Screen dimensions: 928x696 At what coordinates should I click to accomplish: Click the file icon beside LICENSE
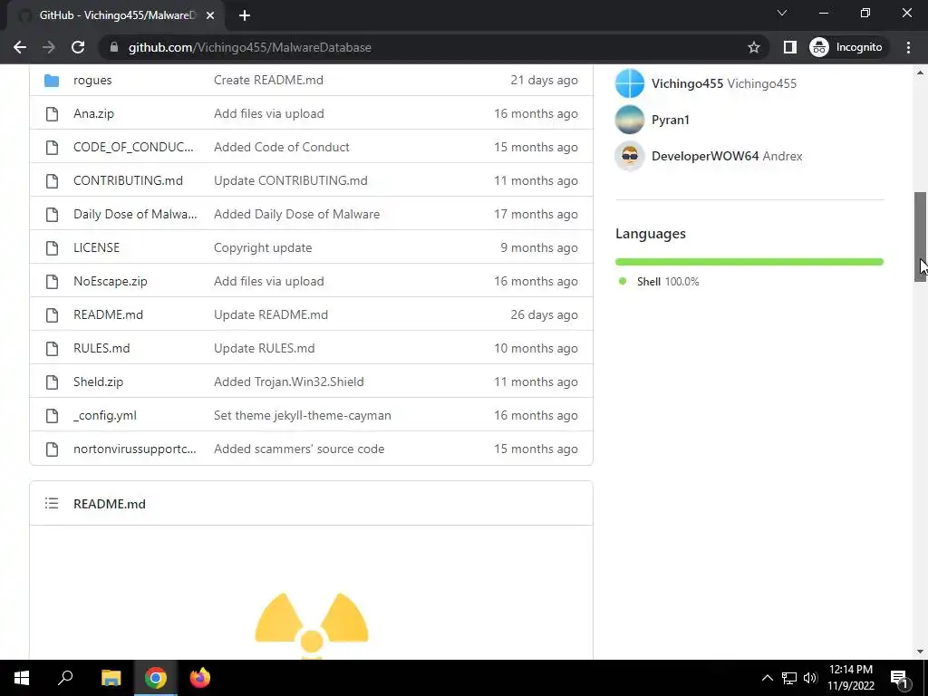point(52,248)
